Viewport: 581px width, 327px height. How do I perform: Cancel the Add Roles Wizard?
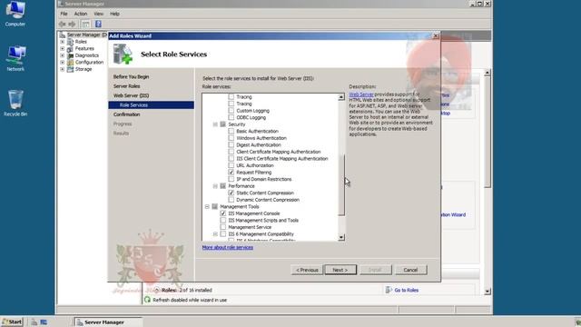[x=410, y=270]
